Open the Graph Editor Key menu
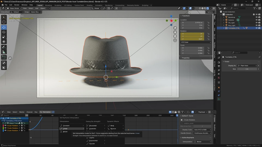This screenshot has height=147, width=262. pyautogui.click(x=36, y=112)
